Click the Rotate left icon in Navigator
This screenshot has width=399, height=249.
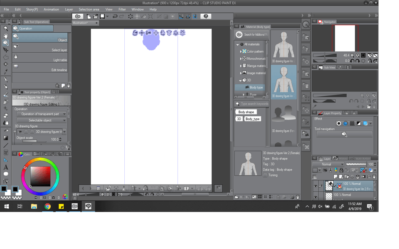click(352, 61)
